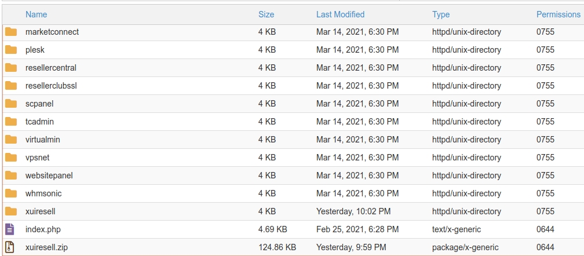Sort by Type column header
The height and width of the screenshot is (256, 584).
[441, 14]
